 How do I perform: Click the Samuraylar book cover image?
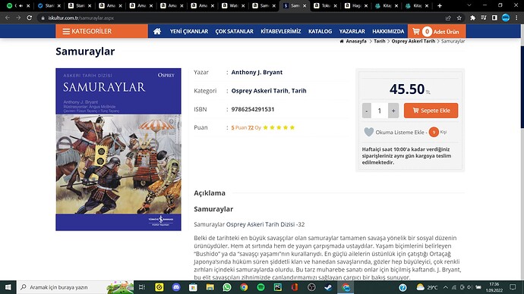(x=118, y=149)
